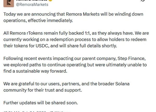Viewport: 156px width, 112px height.
Task: Click the Remora Markets display name
Action: coord(31,1)
